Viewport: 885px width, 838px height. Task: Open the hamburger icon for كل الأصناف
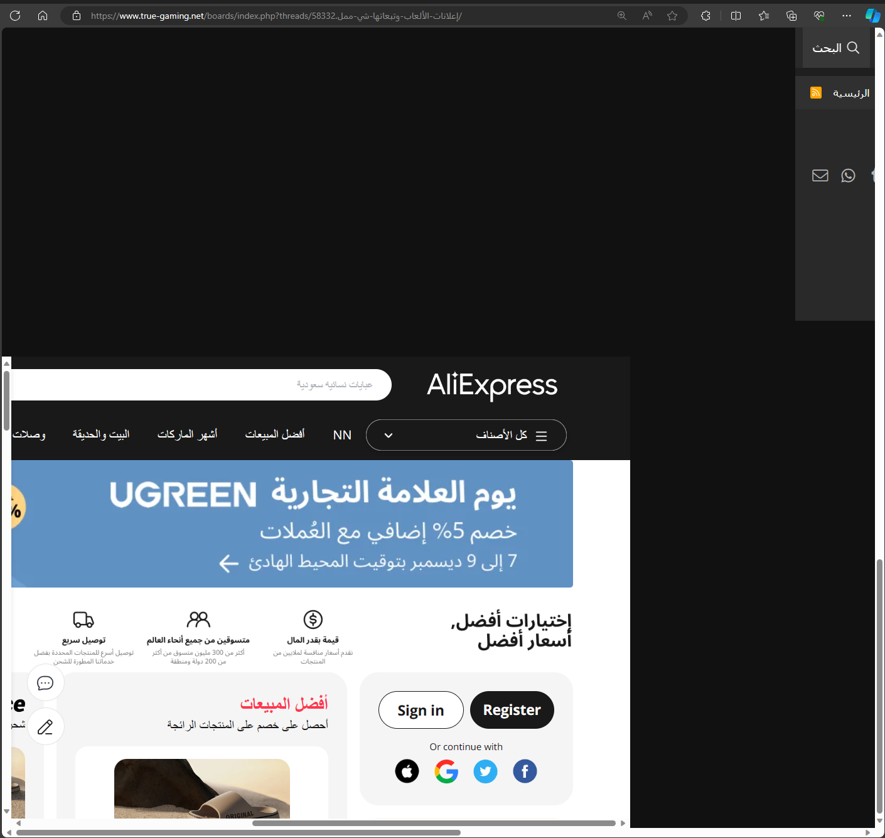pos(541,436)
